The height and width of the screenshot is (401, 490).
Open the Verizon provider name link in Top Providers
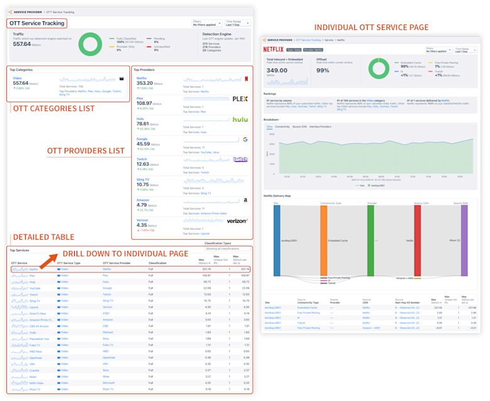pyautogui.click(x=142, y=220)
